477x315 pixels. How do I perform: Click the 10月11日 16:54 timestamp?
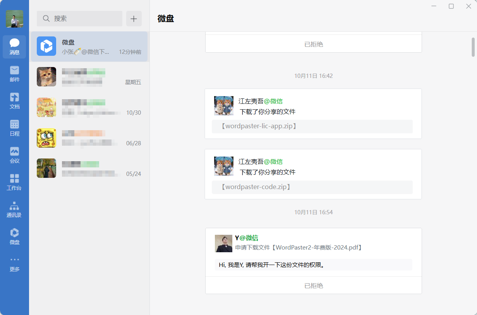314,212
